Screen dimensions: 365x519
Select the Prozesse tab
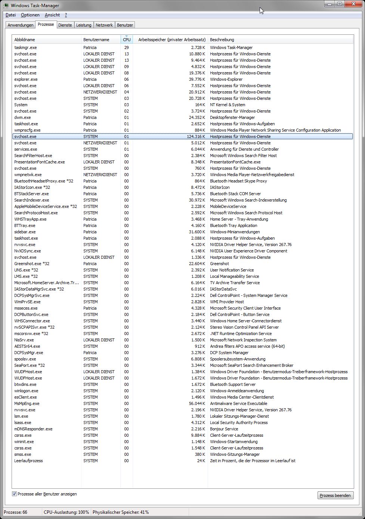(x=46, y=24)
